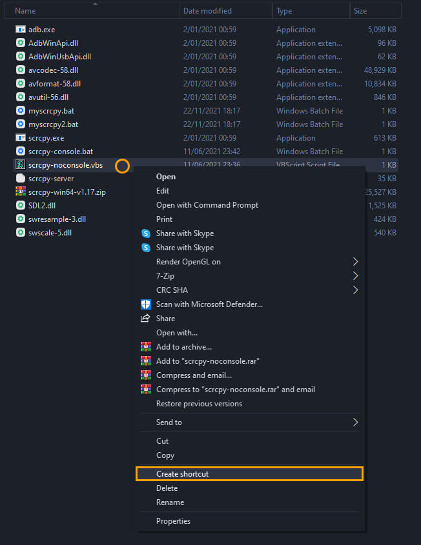Sort by the Date modified column header
Viewport: 421px width, 545px height.
pos(226,11)
